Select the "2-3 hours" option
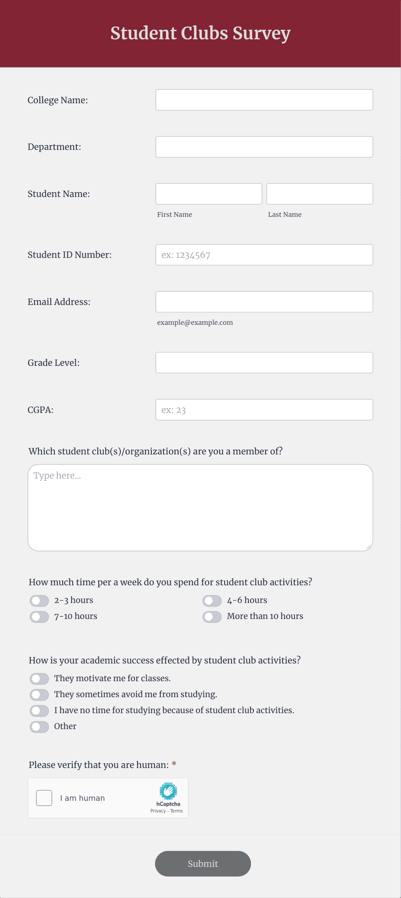Image resolution: width=401 pixels, height=898 pixels. pos(39,600)
